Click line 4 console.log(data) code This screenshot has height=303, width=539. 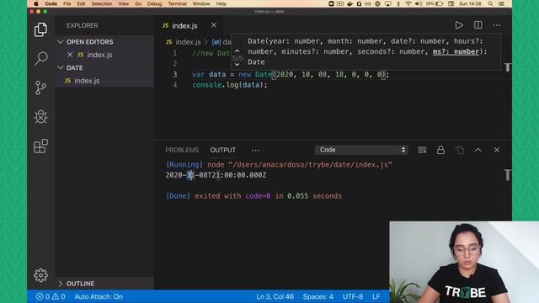click(x=230, y=85)
